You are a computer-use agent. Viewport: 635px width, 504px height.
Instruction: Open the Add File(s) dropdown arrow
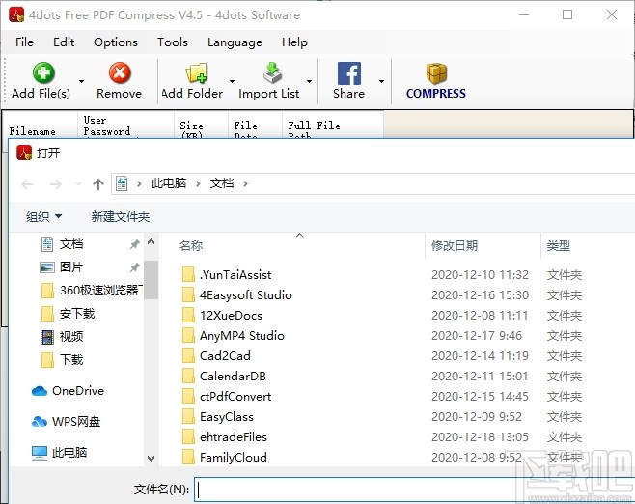tap(81, 81)
